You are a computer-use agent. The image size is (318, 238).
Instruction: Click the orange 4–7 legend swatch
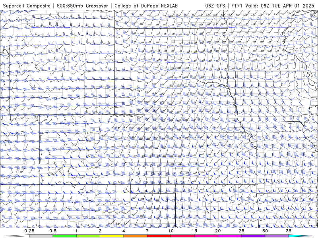tap(135, 236)
